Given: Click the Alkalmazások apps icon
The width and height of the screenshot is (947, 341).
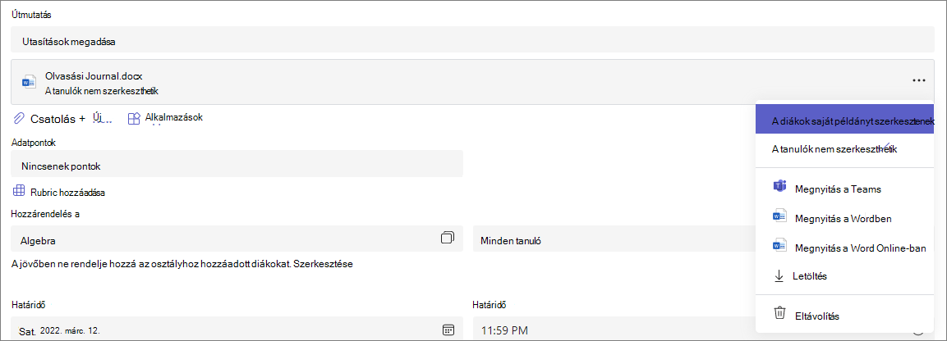Looking at the screenshot, I should [x=134, y=119].
